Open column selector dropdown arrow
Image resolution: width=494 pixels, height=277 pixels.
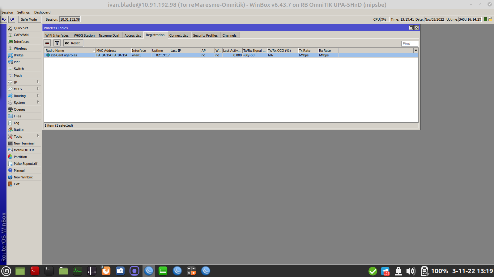416,50
